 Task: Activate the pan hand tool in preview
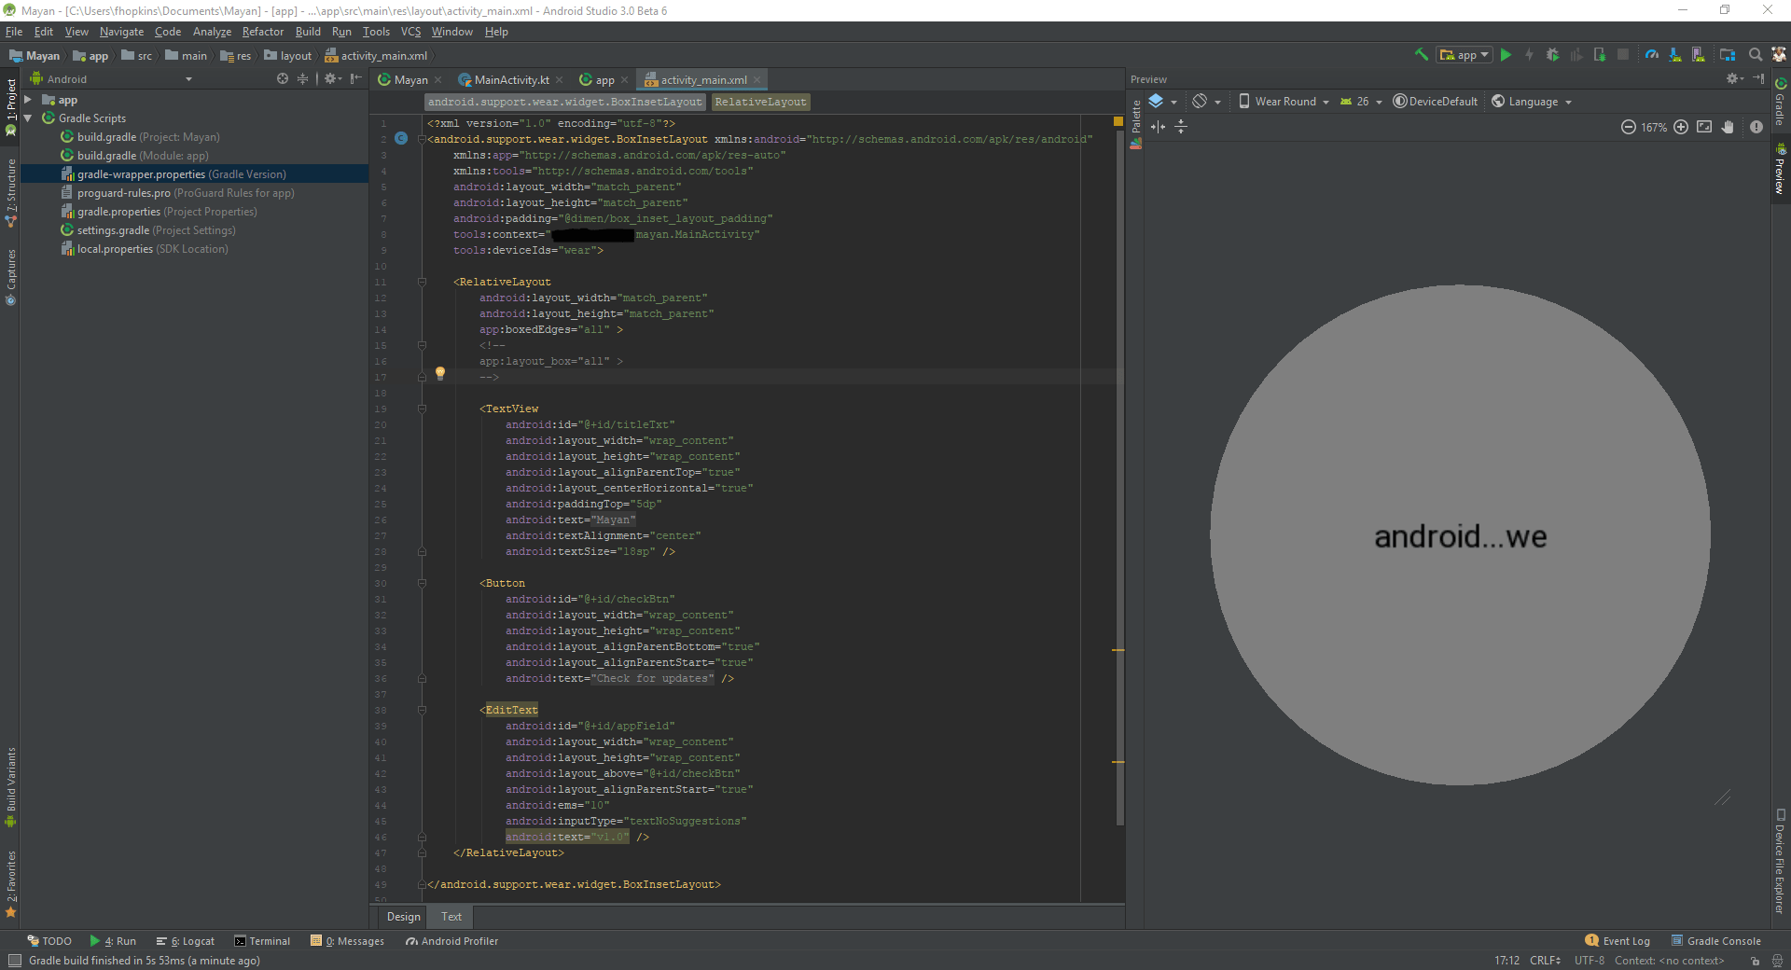(1728, 127)
